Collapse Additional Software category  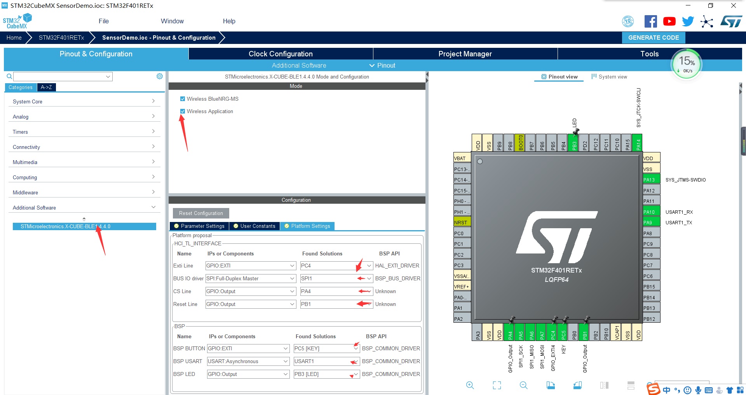pos(84,208)
